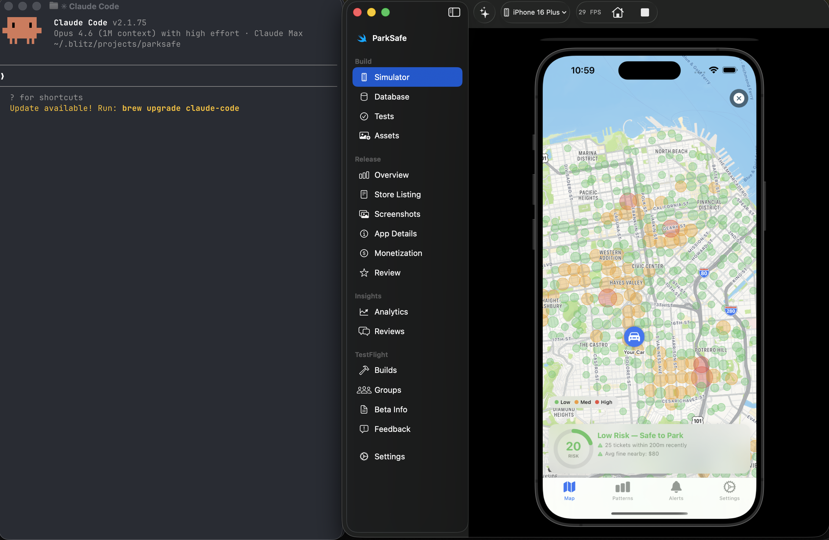
Task: Open the sidebar Settings gear item
Action: click(407, 456)
